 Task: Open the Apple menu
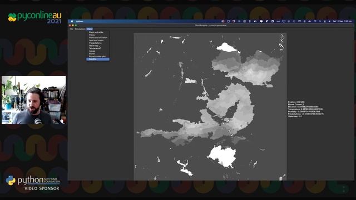point(72,21)
